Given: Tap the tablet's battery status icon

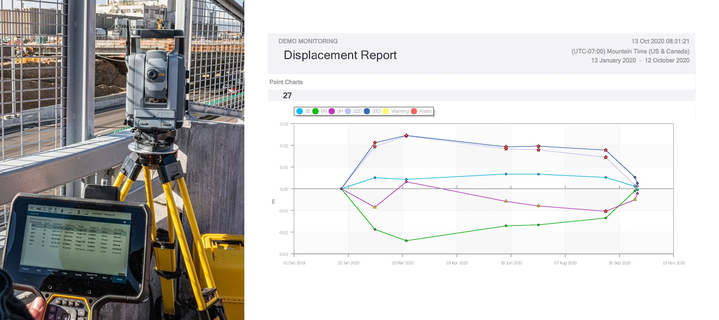Looking at the screenshot, I should tap(56, 209).
